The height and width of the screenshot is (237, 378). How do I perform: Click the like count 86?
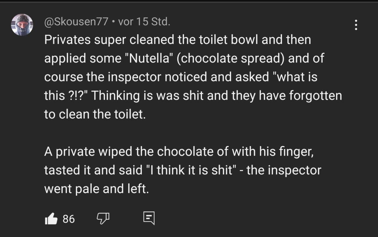point(69,219)
